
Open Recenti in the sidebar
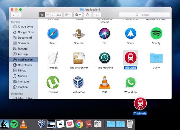23,49
